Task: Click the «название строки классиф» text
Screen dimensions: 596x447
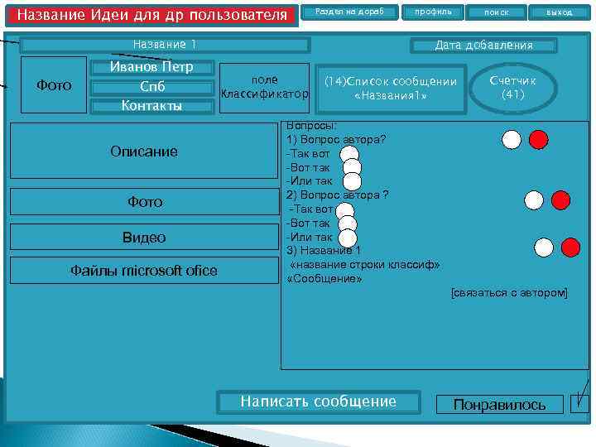Action: point(365,265)
